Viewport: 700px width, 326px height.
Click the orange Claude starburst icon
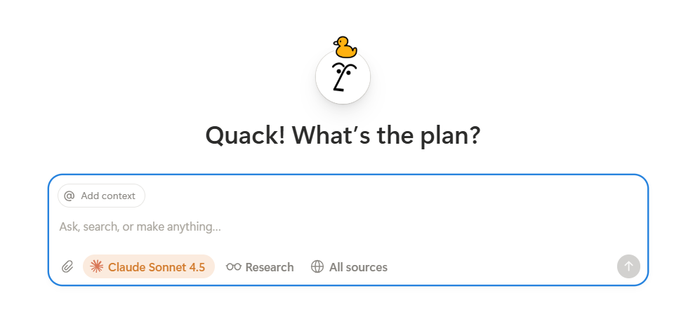97,266
